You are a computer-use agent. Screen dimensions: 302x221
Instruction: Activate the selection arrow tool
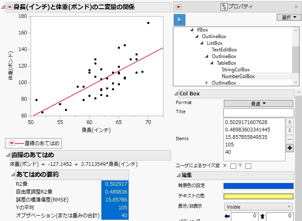click(180, 20)
